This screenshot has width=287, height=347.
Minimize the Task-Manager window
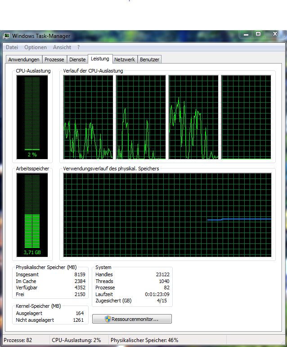coord(246,34)
